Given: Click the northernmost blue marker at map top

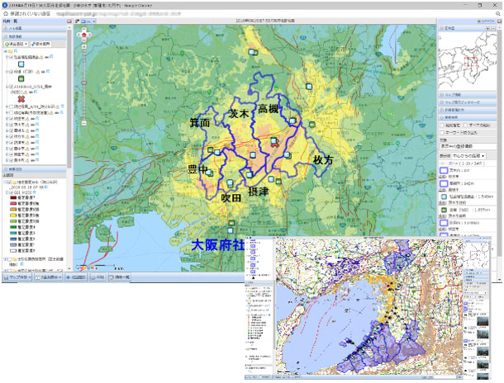Looking at the screenshot, I should pos(253,52).
